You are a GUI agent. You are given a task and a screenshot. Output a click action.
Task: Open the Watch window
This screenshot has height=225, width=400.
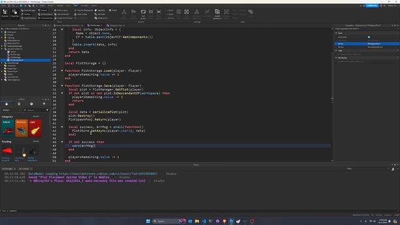(112, 11)
